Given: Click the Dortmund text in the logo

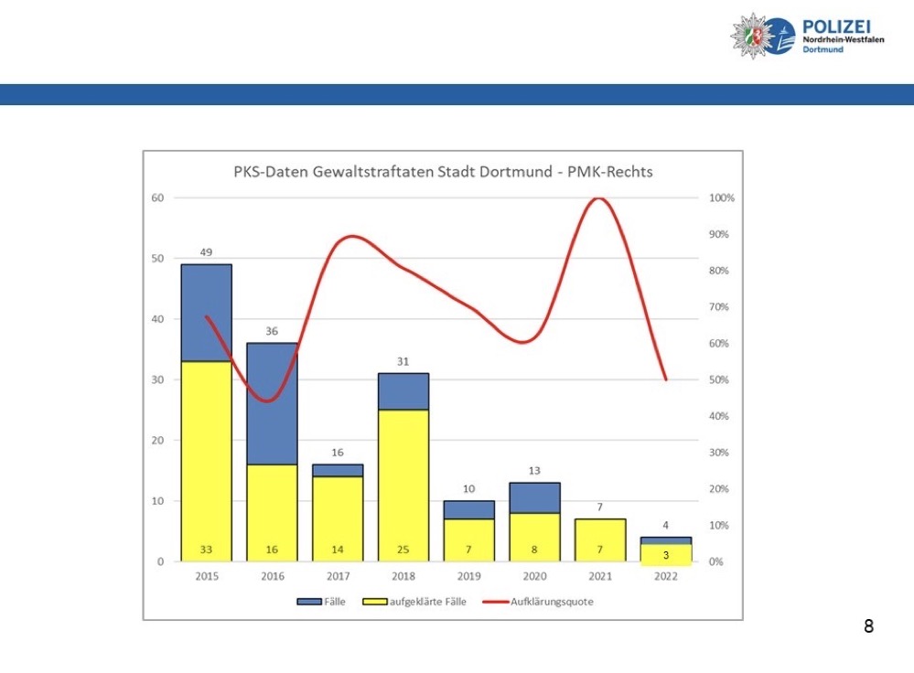Looking at the screenshot, I should (823, 49).
